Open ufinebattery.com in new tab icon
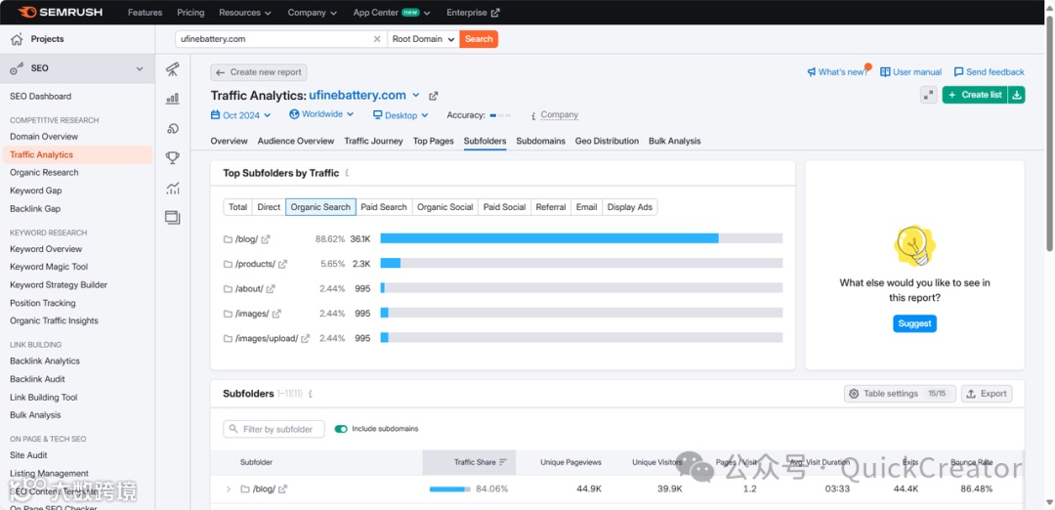 tap(434, 96)
